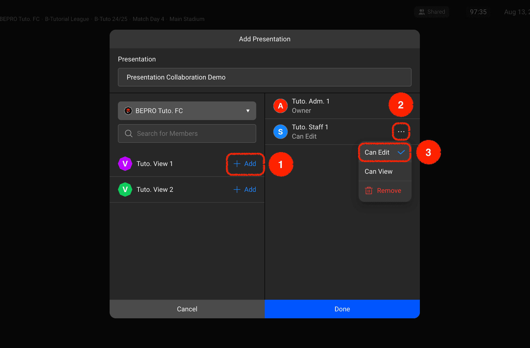The height and width of the screenshot is (348, 530).
Task: Click the BEPRO Tuto. FC team logo
Action: 128,111
